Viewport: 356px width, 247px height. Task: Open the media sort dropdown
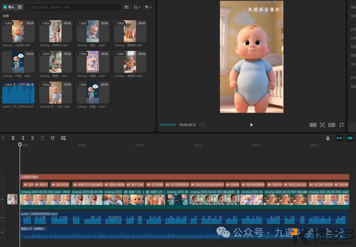pos(137,7)
